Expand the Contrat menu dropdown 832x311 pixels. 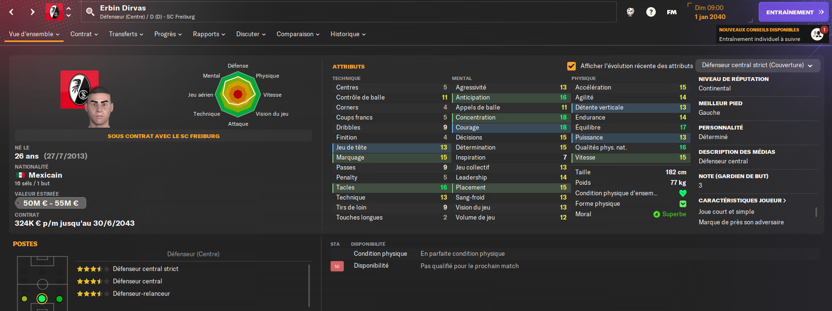(x=84, y=34)
